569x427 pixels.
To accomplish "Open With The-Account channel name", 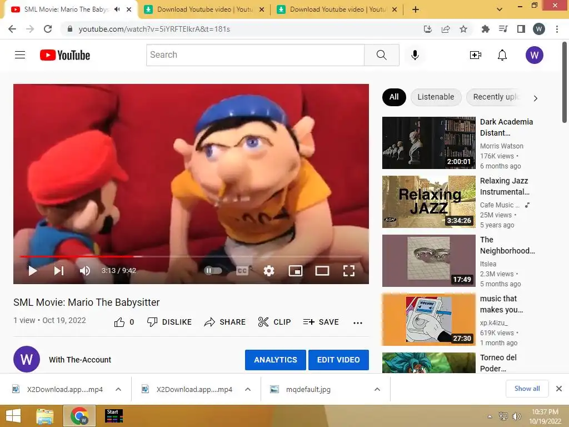I will click(x=80, y=360).
